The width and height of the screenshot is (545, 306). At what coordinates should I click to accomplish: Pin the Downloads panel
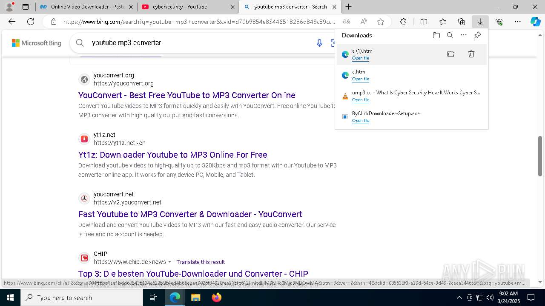click(x=477, y=35)
